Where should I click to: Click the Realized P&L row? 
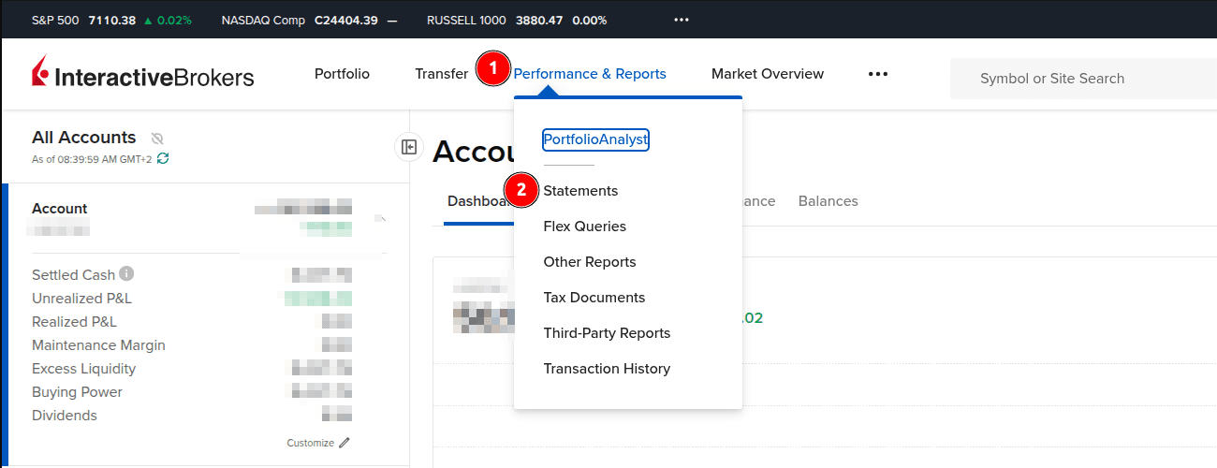pyautogui.click(x=192, y=322)
